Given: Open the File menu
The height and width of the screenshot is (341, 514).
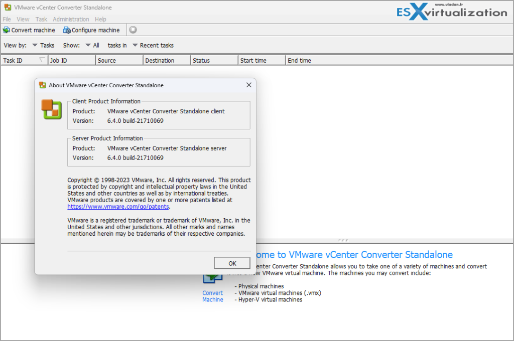Looking at the screenshot, I should (x=7, y=19).
